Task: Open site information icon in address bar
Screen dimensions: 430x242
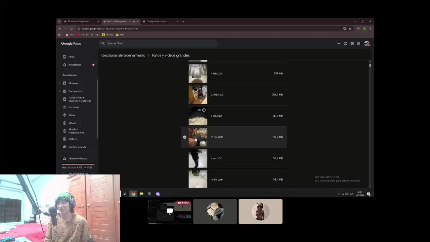Action: click(79, 29)
